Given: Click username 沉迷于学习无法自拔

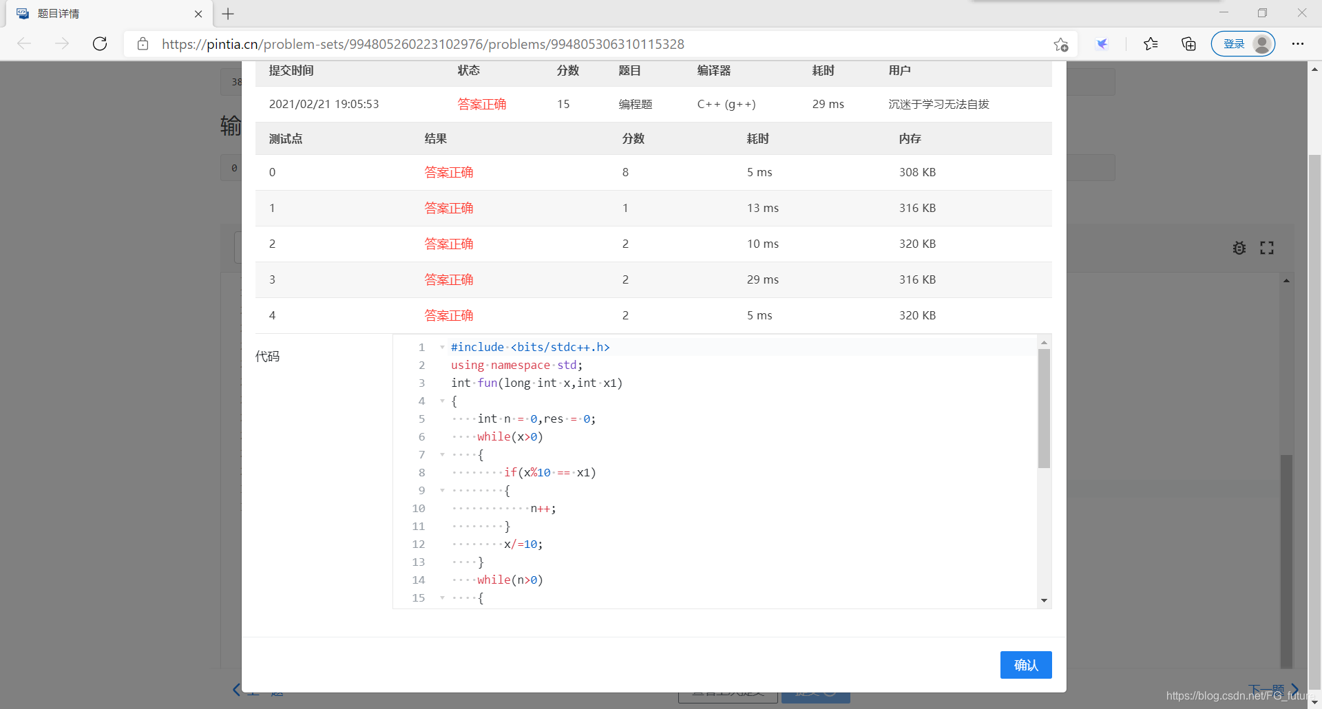Looking at the screenshot, I should pos(938,104).
